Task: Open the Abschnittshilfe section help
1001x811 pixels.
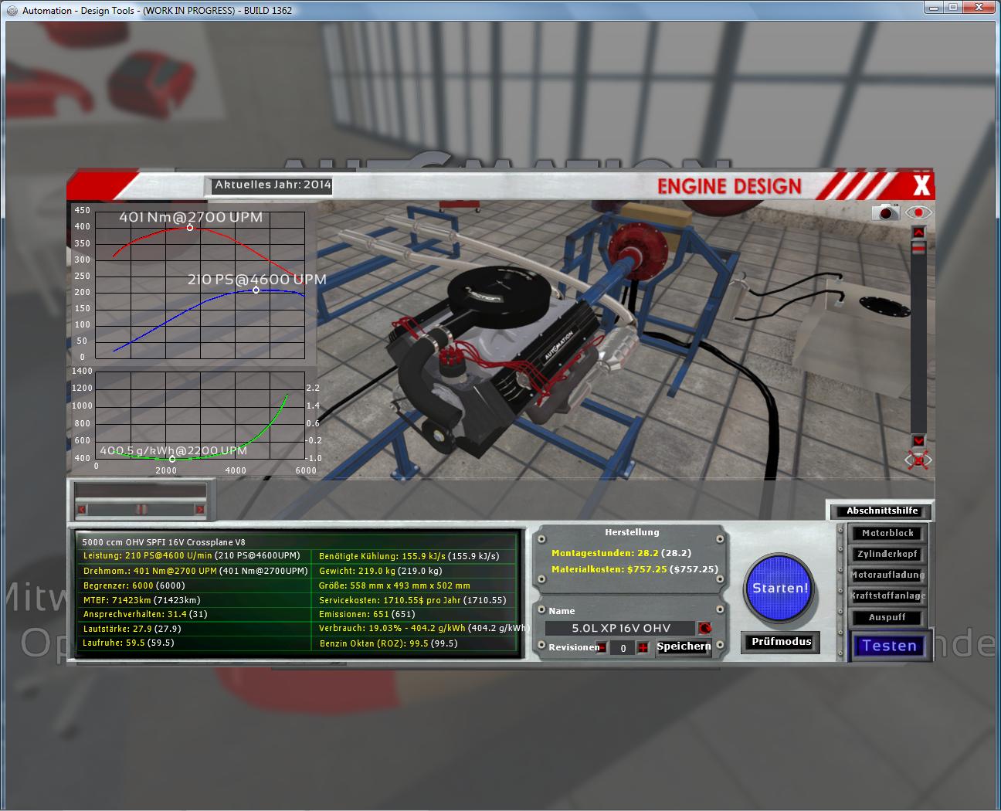Action: (x=881, y=511)
